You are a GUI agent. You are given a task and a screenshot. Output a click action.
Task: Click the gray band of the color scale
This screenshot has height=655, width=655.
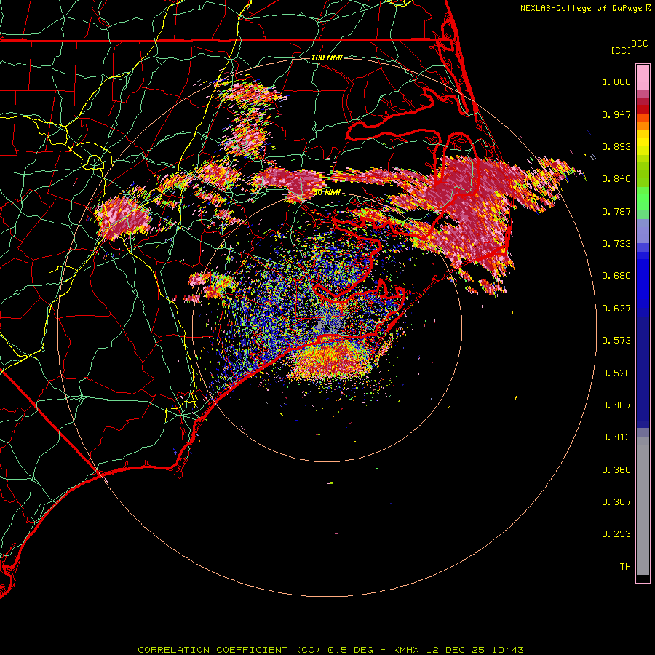pos(643,506)
